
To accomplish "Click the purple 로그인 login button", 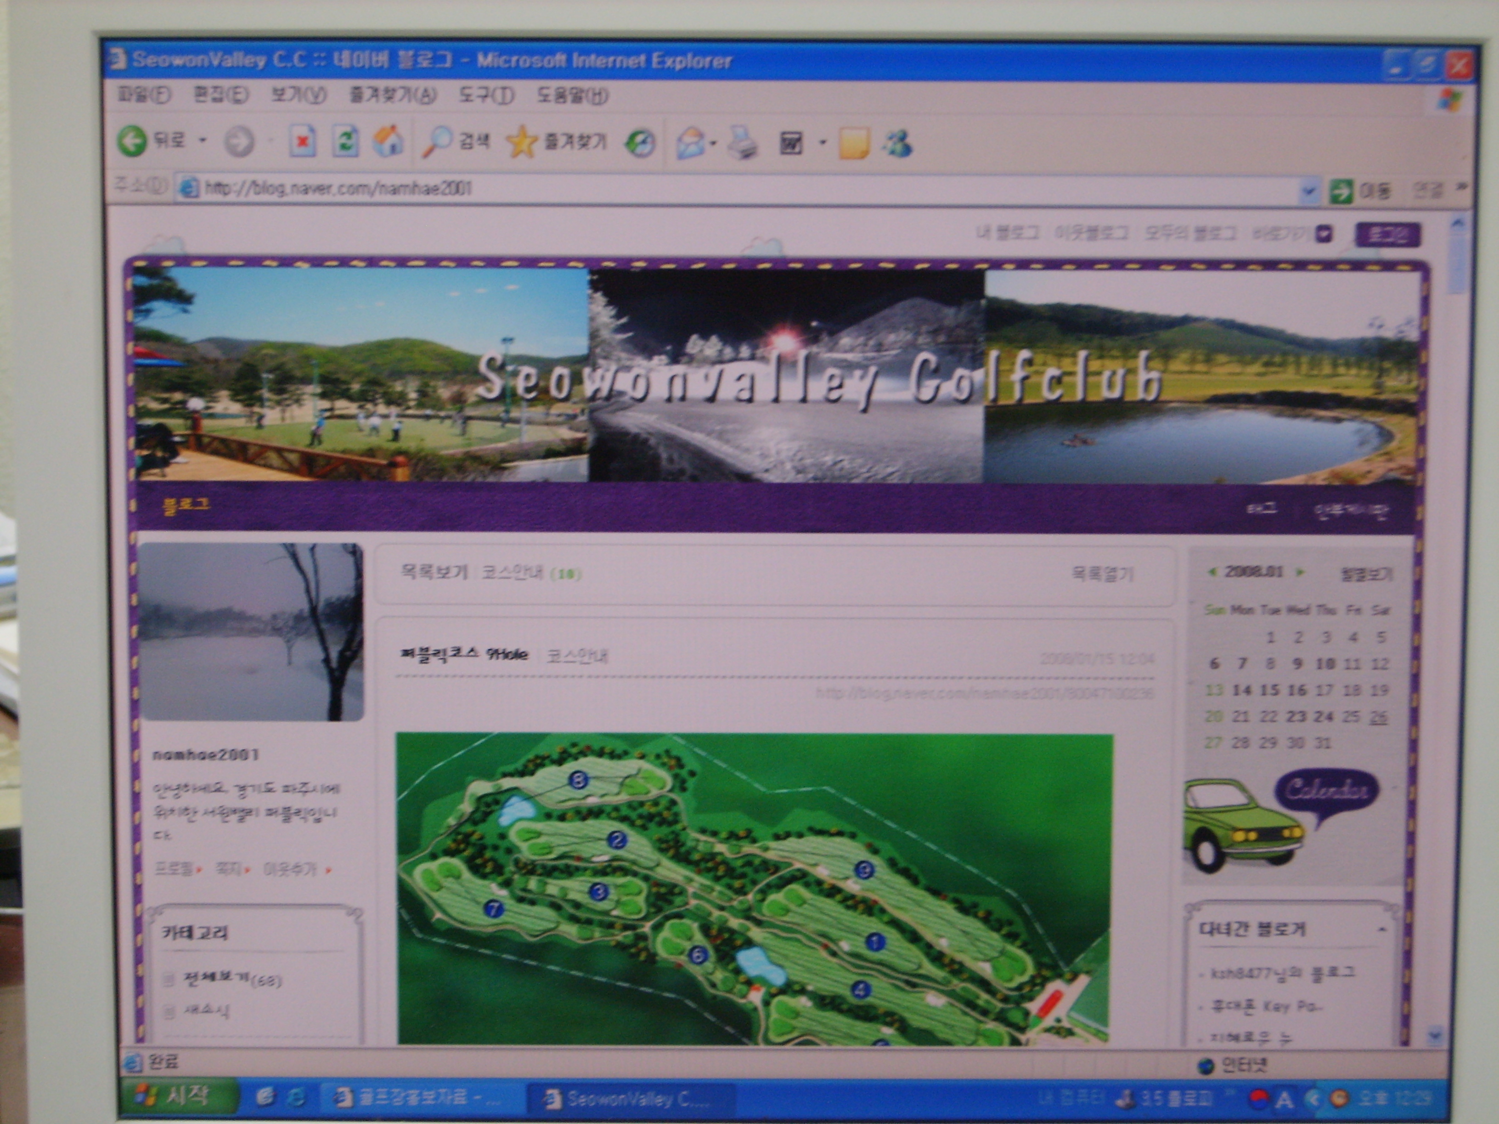I will [x=1387, y=235].
